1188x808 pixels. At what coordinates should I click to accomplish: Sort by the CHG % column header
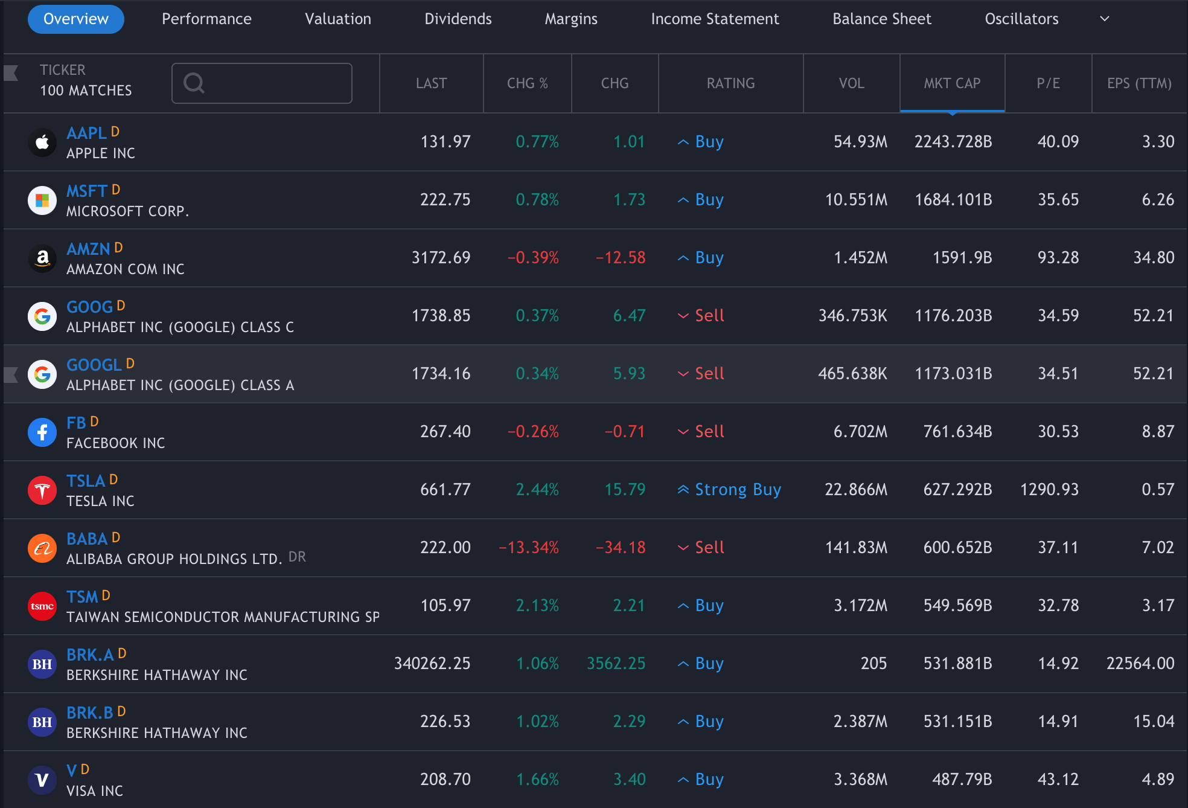(528, 83)
